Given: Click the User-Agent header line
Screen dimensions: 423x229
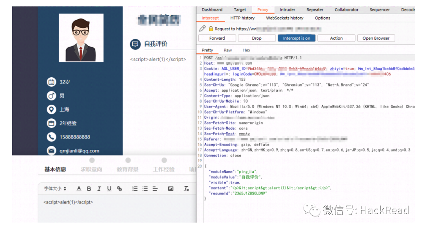Looking at the screenshot, I should click(309, 107).
